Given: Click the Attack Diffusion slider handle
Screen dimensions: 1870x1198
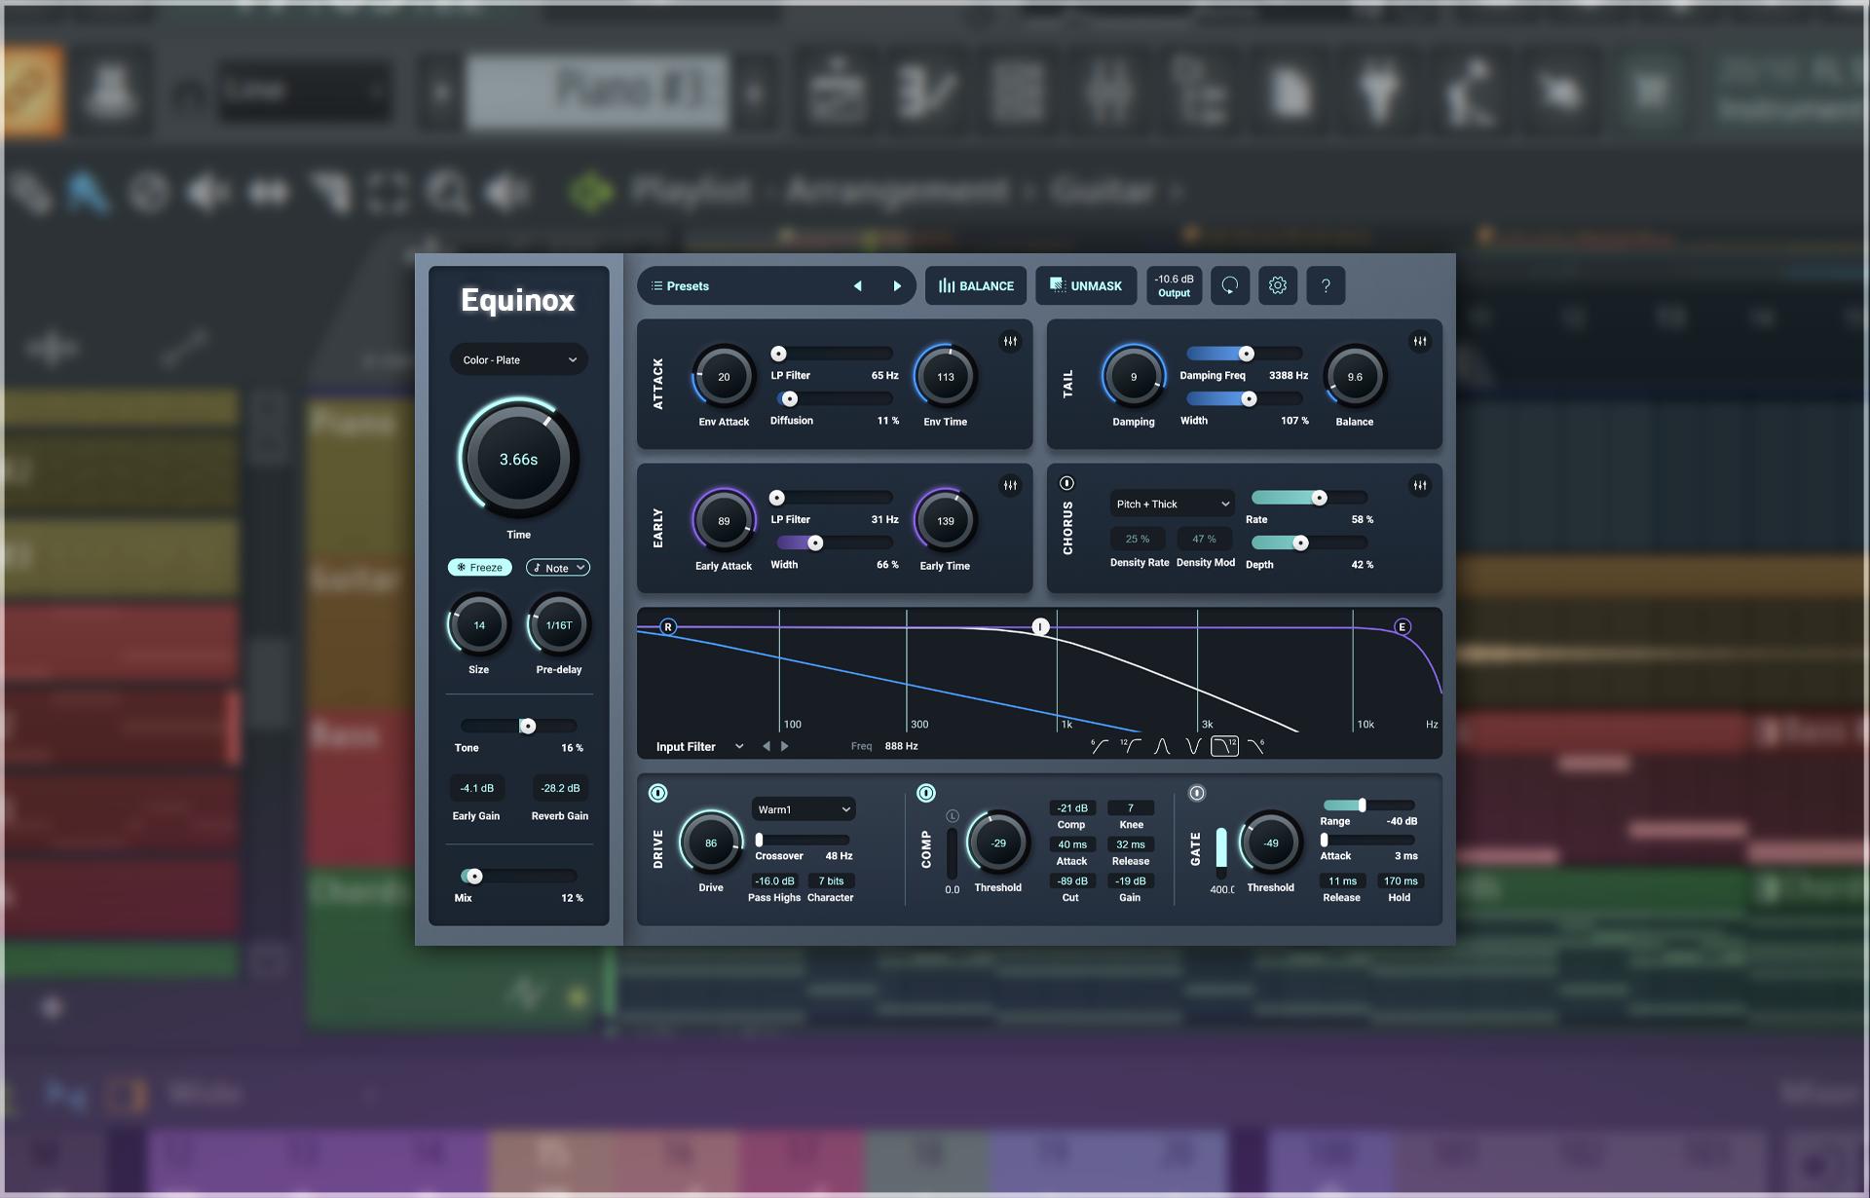Looking at the screenshot, I should (x=790, y=398).
